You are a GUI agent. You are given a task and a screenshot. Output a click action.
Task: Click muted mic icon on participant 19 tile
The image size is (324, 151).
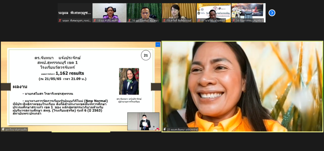tap(164, 20)
